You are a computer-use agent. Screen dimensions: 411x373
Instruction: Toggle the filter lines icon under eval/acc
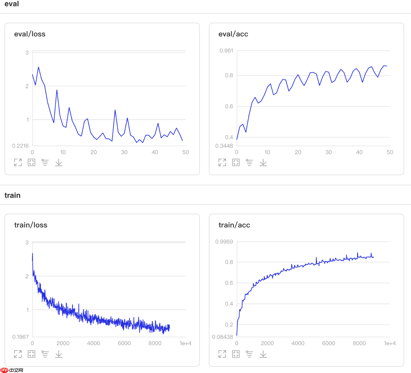click(249, 162)
